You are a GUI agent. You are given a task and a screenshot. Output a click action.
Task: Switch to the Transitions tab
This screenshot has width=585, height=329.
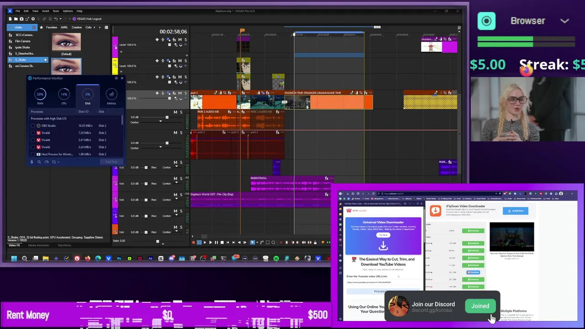64,245
